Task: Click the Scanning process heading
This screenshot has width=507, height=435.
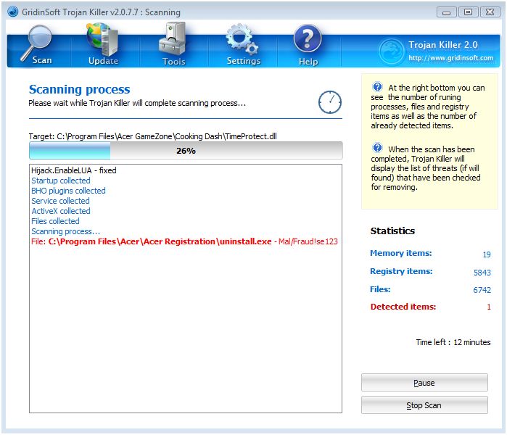Action: tap(80, 89)
